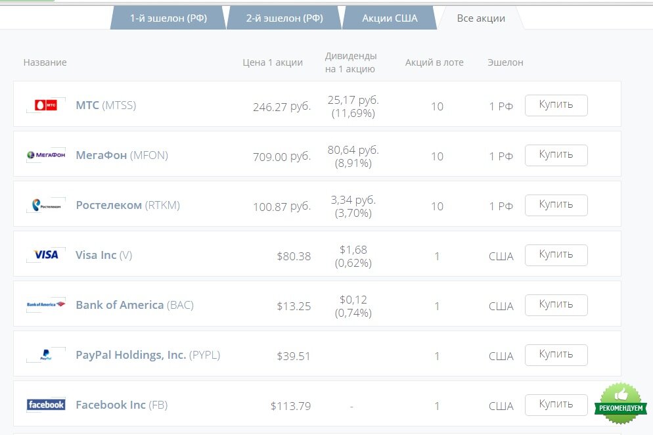653x435 pixels.
Task: Click the Bank of America logo
Action: [46, 305]
